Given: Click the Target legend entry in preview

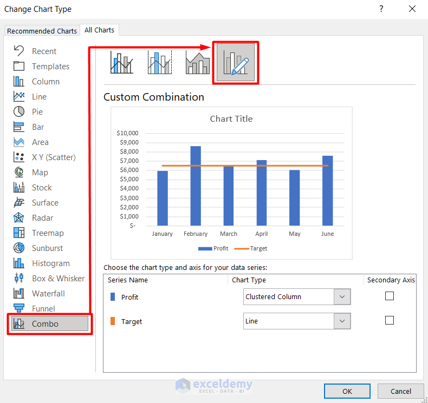Looking at the screenshot, I should 251,248.
